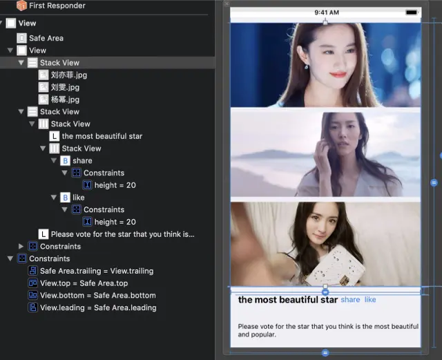Click the Constraints icon under the like button
Screen dimensions: 442x360
76,209
